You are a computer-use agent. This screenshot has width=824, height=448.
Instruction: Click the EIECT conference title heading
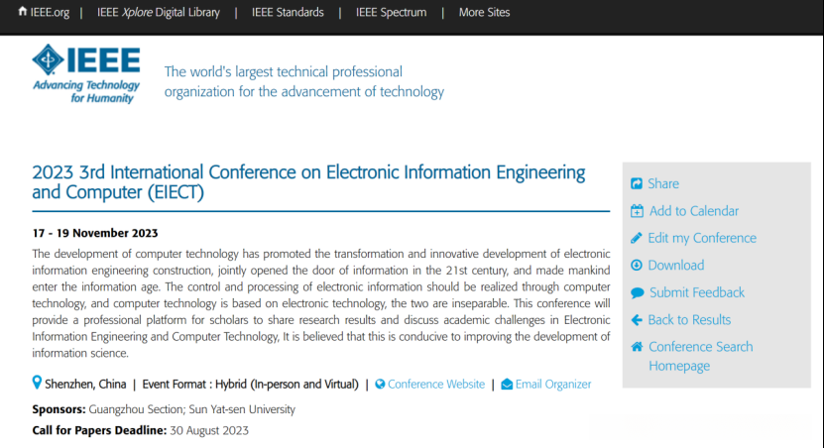(x=308, y=181)
